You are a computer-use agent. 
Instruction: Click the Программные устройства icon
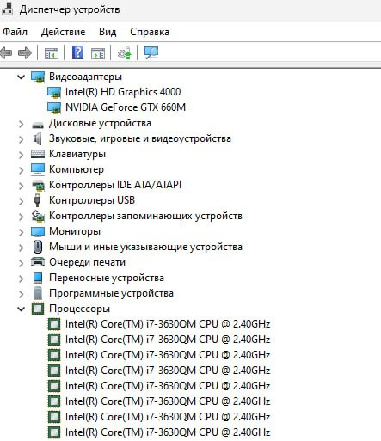pos(38,293)
